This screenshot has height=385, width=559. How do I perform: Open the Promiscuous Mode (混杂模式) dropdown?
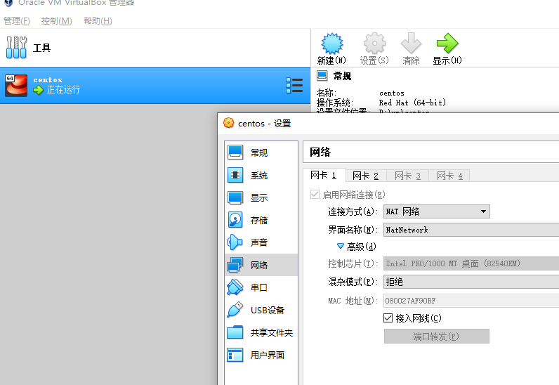(x=471, y=282)
